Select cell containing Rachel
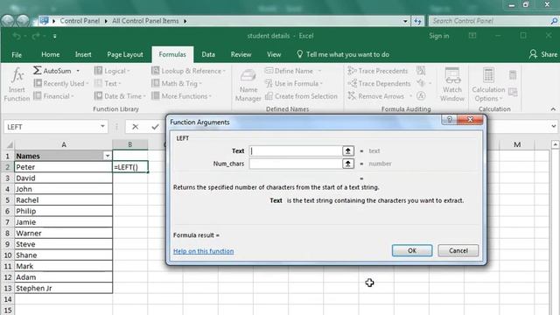The image size is (560, 315). coord(64,200)
